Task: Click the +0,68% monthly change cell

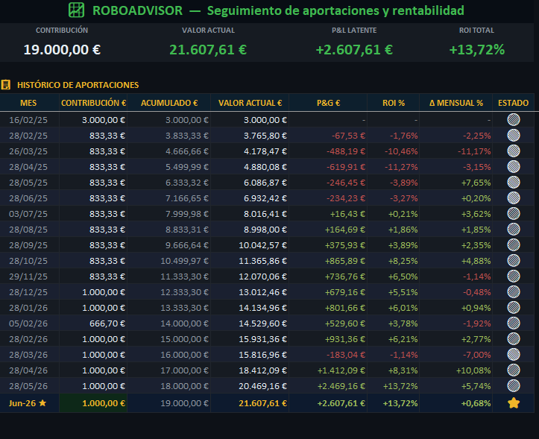Action: tap(456, 403)
